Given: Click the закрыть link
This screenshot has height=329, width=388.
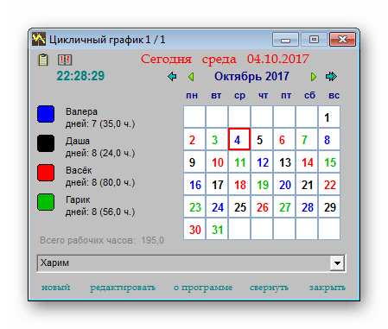Looking at the screenshot, I should coord(328,288).
